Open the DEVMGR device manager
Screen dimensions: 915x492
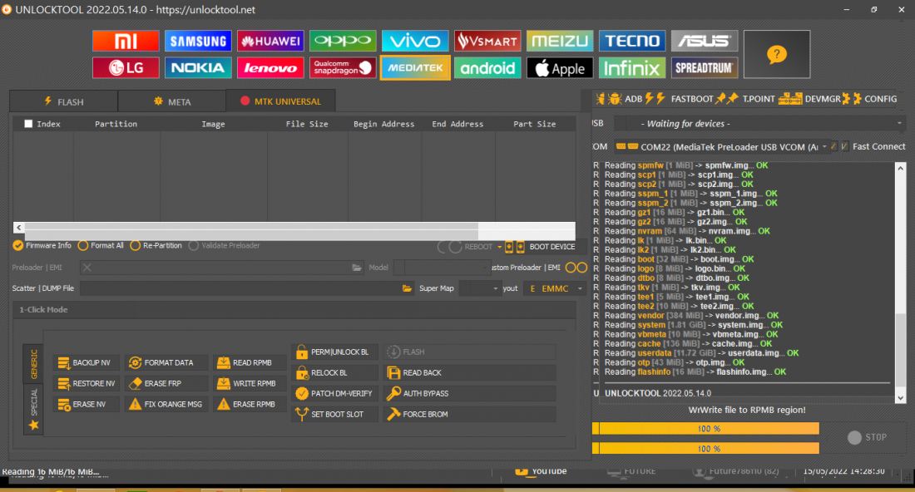pyautogui.click(x=815, y=99)
